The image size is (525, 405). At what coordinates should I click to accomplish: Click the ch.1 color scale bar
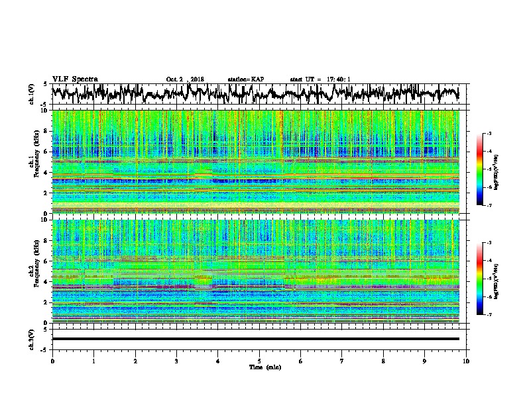(x=480, y=169)
